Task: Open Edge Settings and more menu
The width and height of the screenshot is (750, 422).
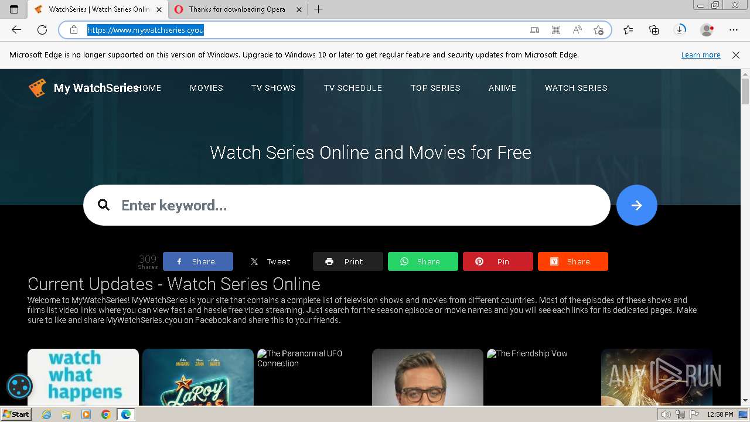Action: pyautogui.click(x=734, y=30)
